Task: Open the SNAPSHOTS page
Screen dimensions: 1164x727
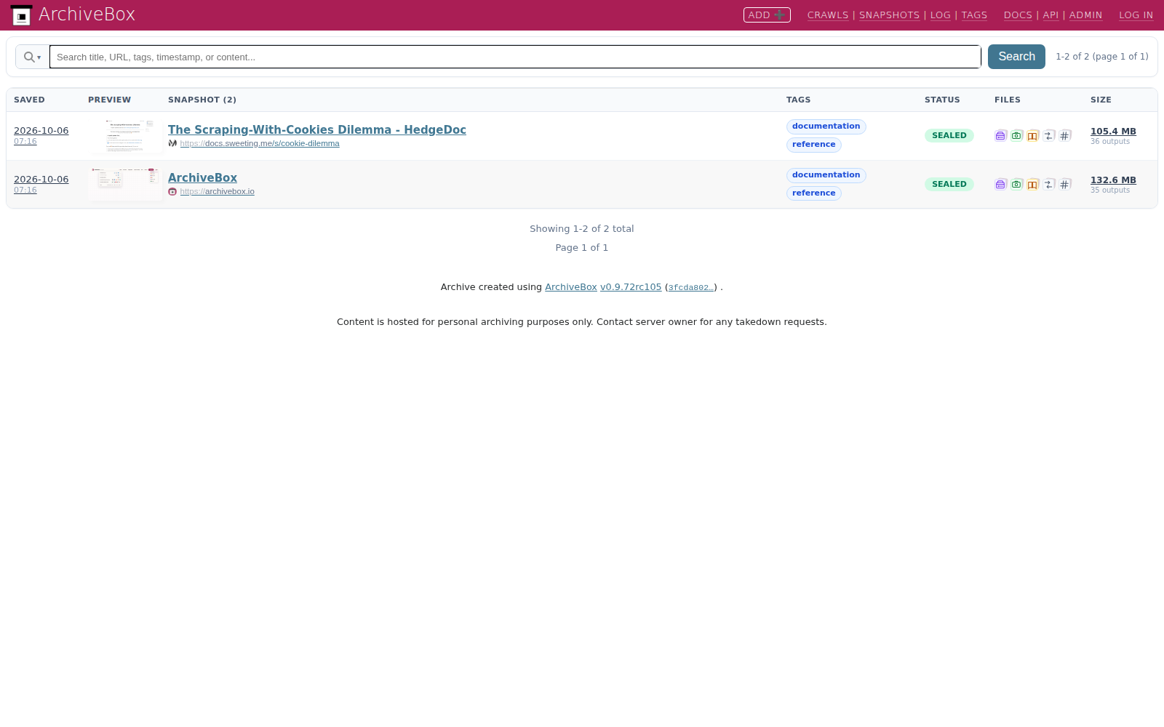Action: coord(889,15)
